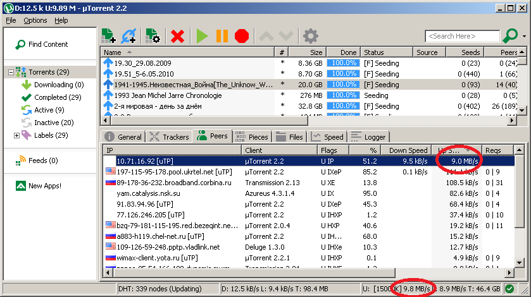531x297 pixels.
Task: Select torrent 2-я мировая - день за днём
Action: (158, 106)
